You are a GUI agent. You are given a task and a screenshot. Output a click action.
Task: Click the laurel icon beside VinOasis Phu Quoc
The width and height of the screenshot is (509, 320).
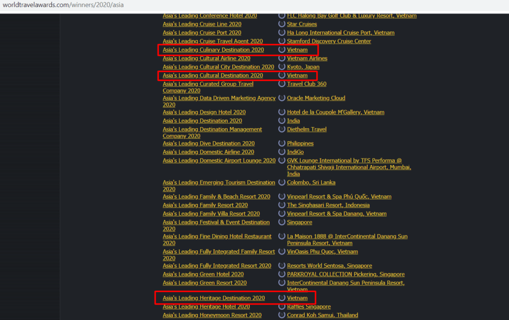coord(282,251)
